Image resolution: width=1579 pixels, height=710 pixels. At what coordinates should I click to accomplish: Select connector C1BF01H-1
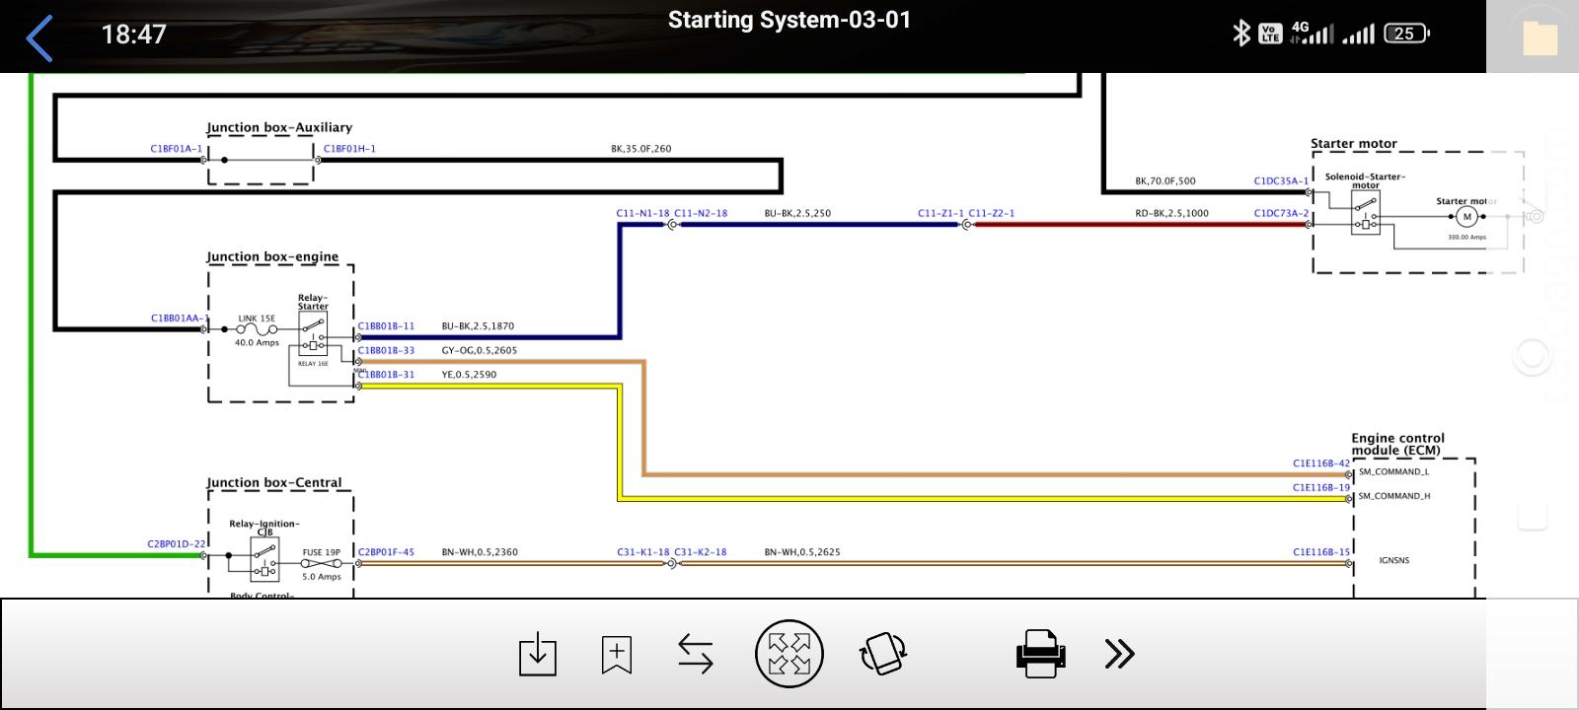pyautogui.click(x=349, y=149)
